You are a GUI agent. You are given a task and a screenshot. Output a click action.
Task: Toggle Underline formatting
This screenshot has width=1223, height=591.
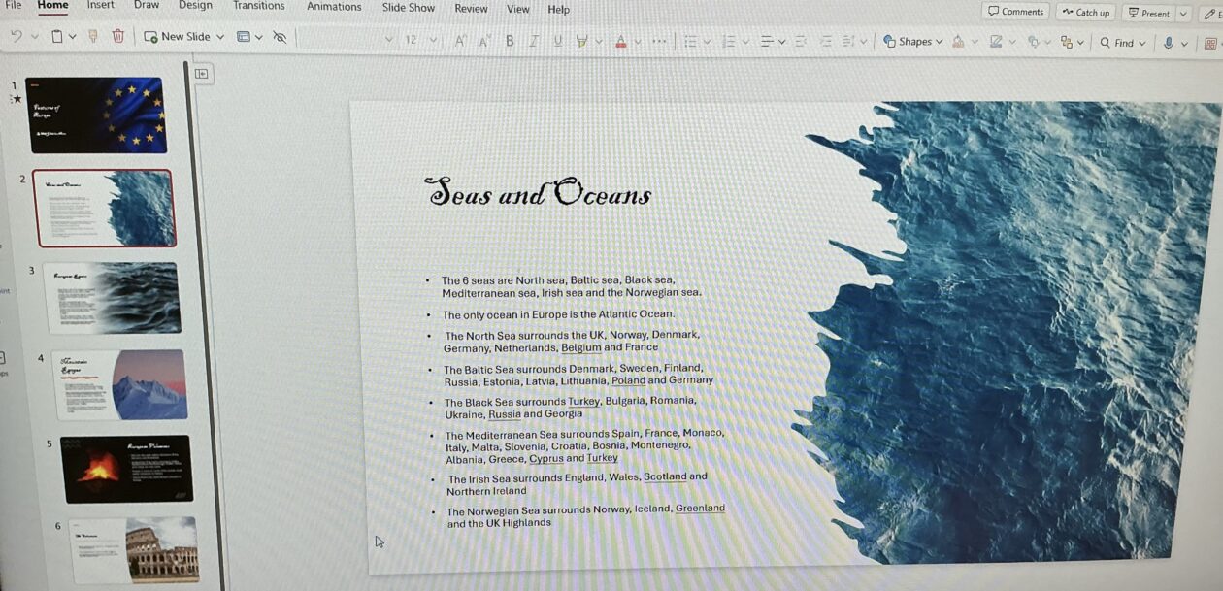(557, 40)
